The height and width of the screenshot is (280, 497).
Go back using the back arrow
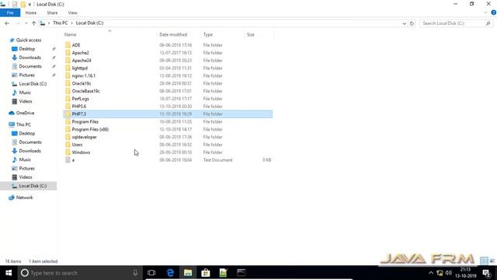7,23
